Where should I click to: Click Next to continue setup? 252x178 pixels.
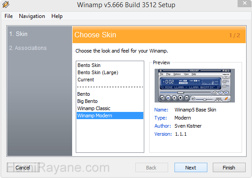(191, 168)
